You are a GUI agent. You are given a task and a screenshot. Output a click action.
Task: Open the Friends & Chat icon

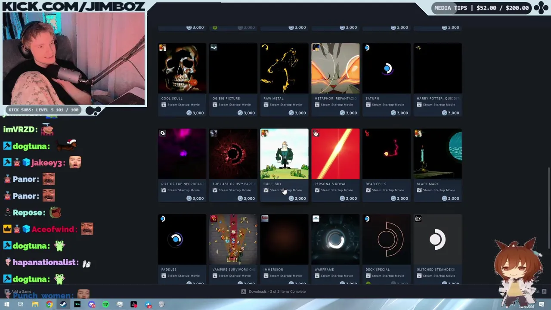click(544, 291)
